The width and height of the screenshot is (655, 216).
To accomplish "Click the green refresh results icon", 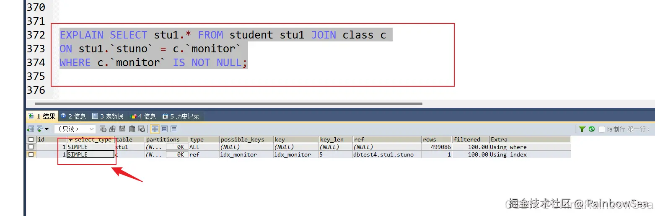I will (x=592, y=129).
